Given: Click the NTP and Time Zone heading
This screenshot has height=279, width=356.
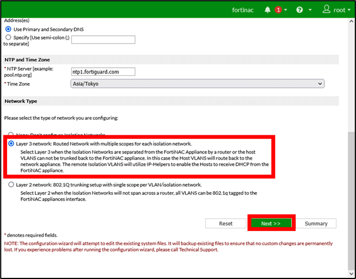Looking at the screenshot, I should click(x=27, y=60).
